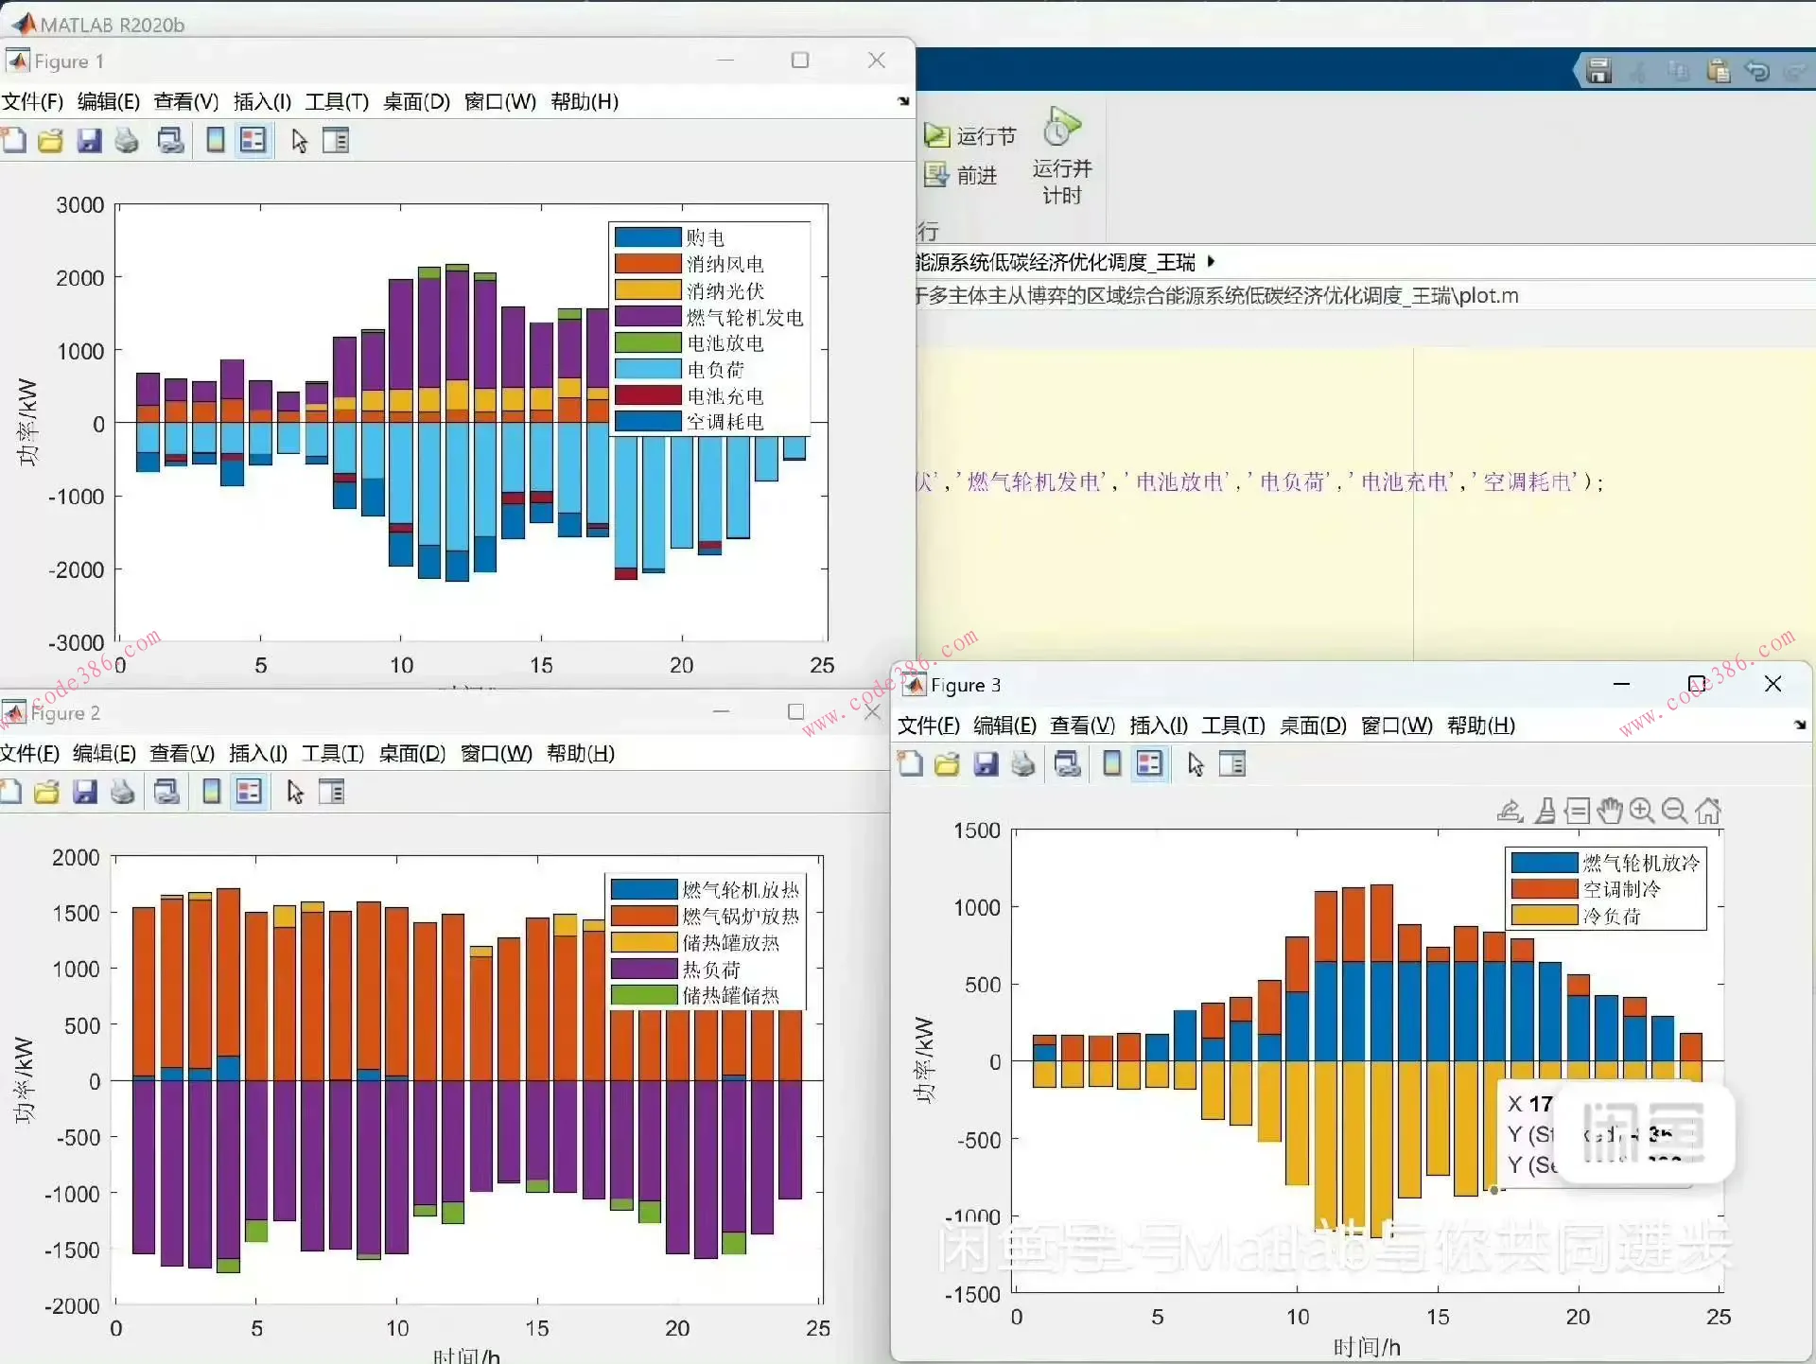Click Print Figure icon in Figure 2 toolbar
Viewport: 1816px width, 1364px height.
pos(122,792)
